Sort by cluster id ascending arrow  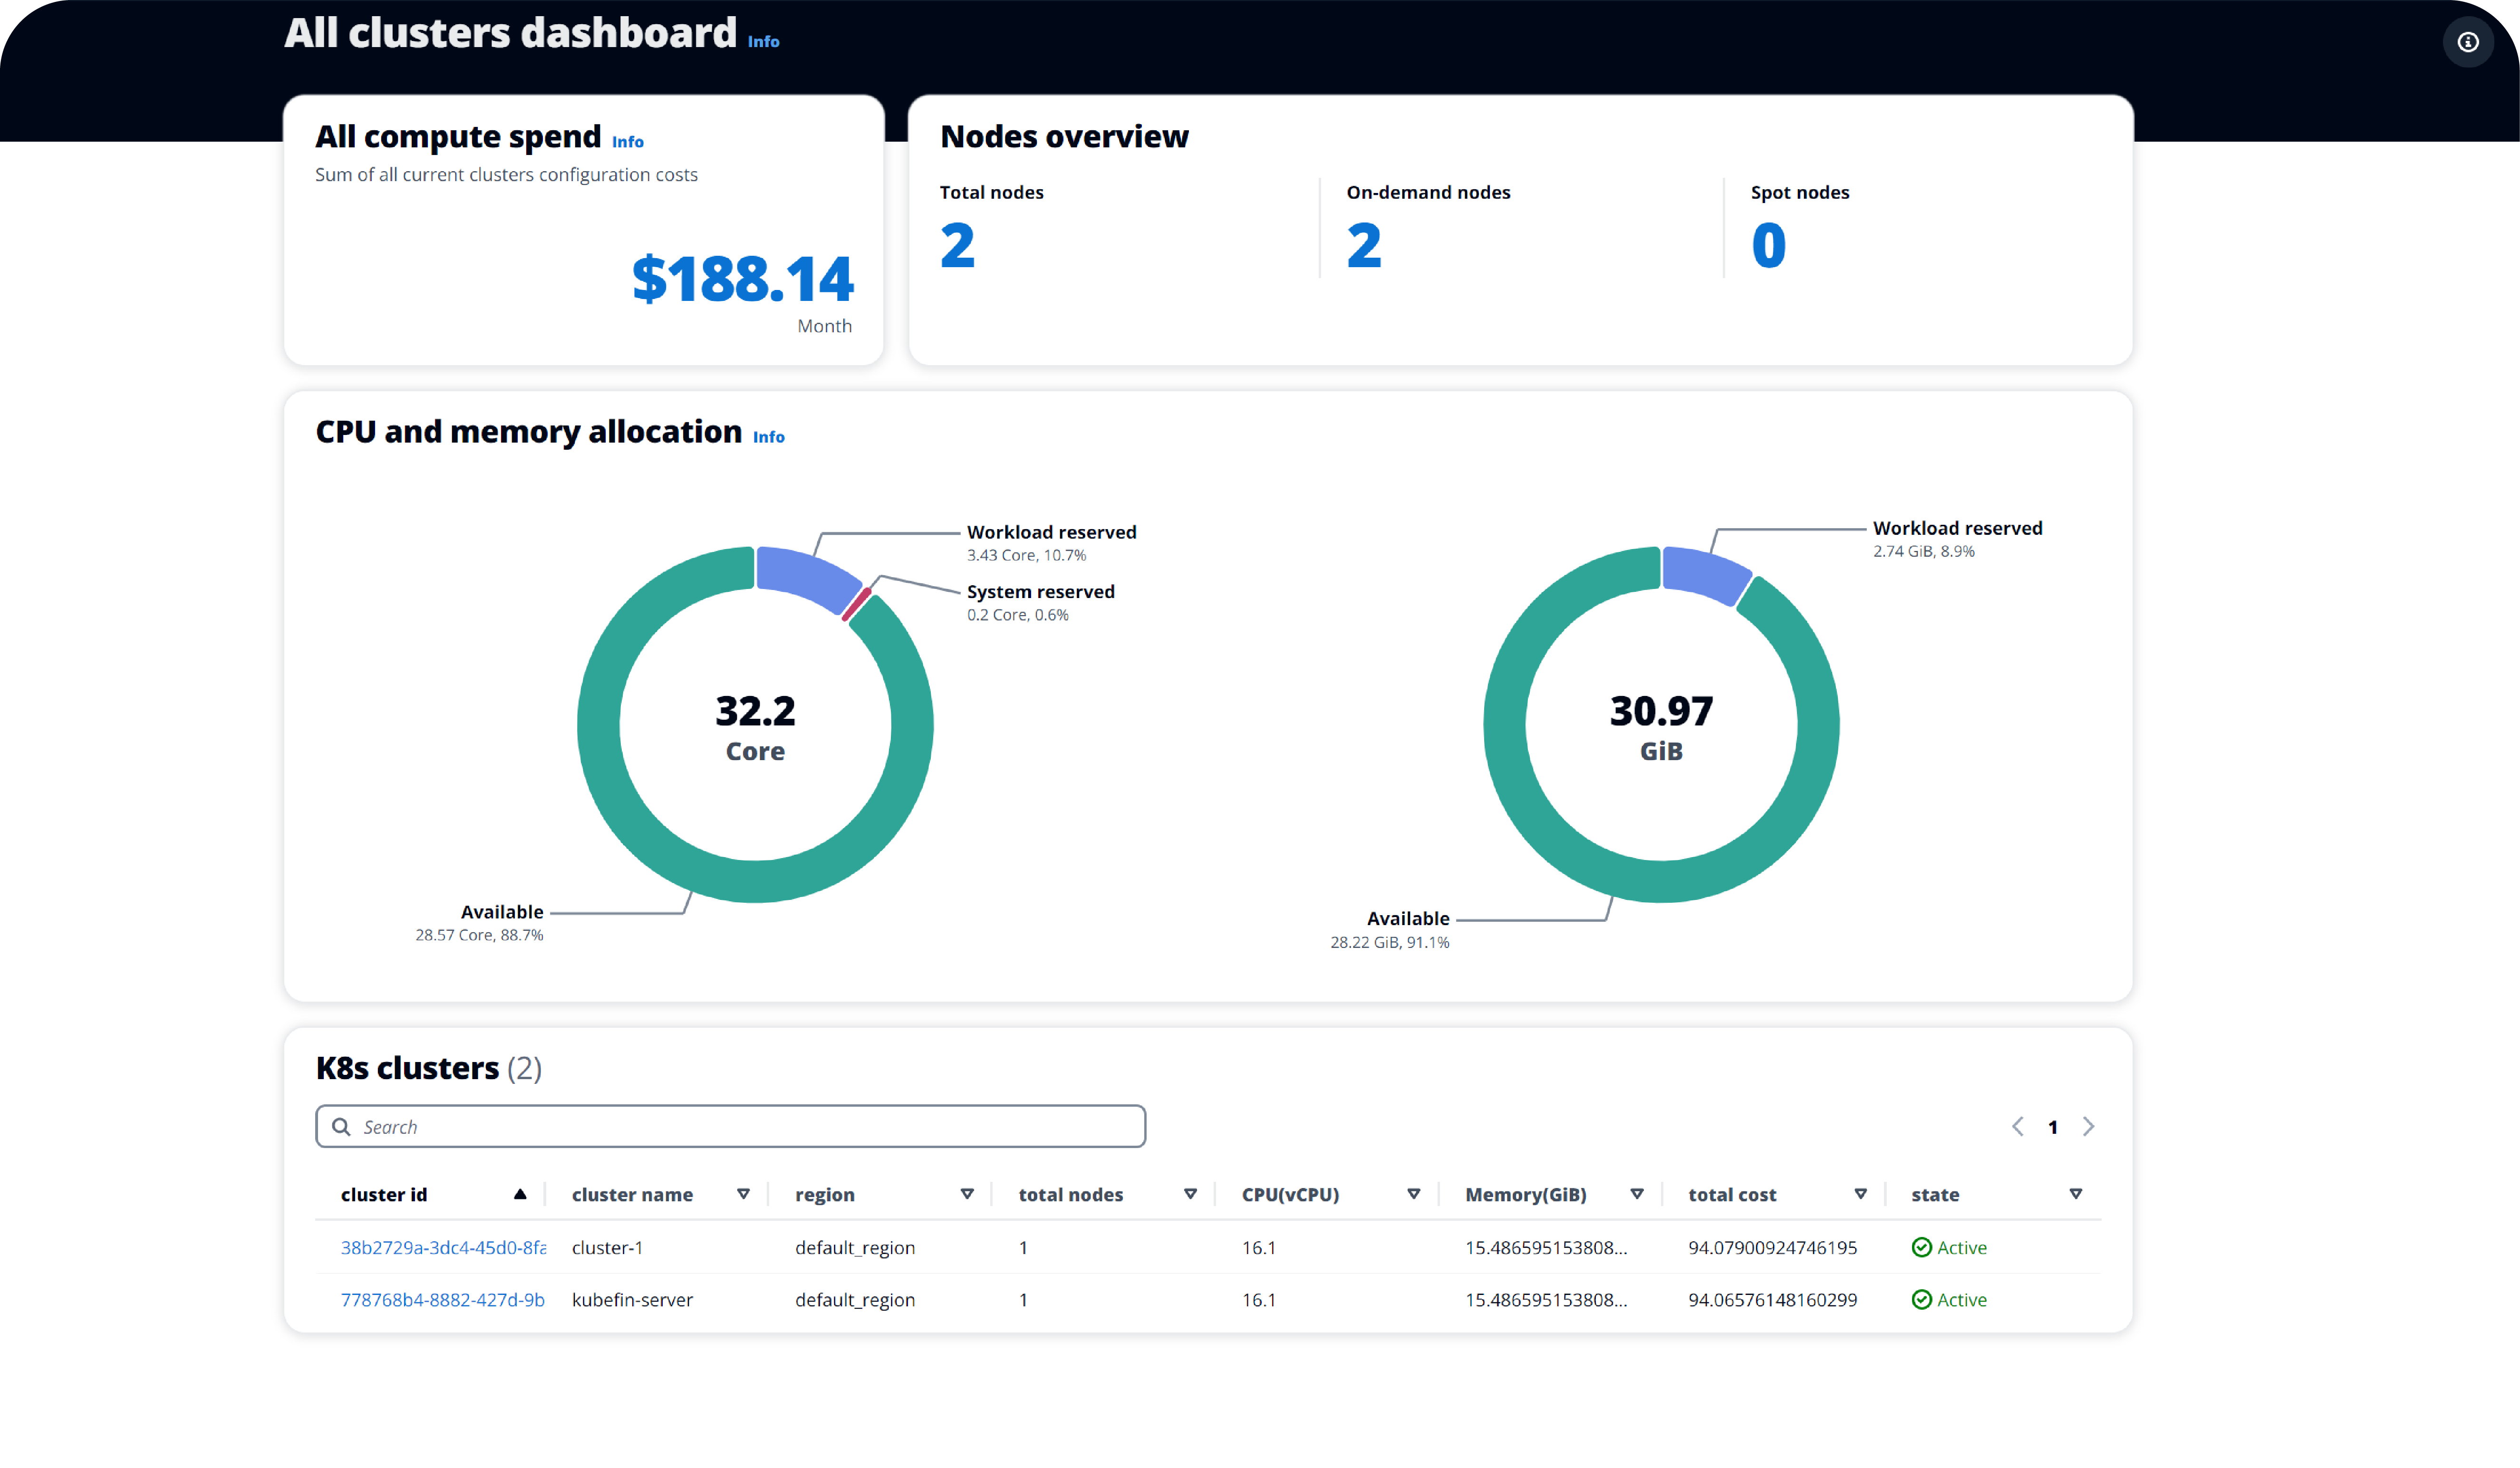point(520,1193)
